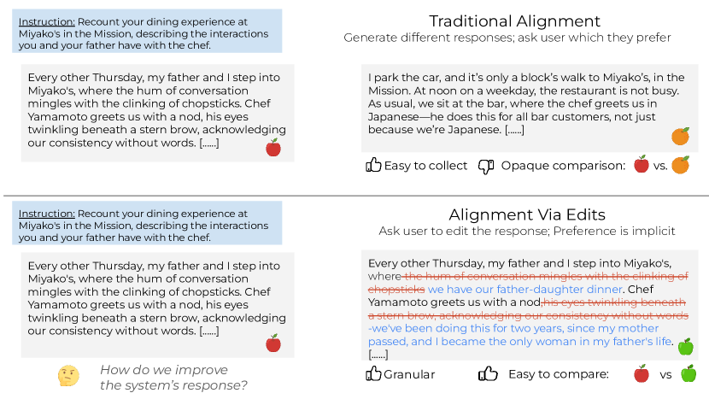The image size is (709, 399).
Task: Click the red apple next to "Easy to compare:"
Action: (642, 373)
